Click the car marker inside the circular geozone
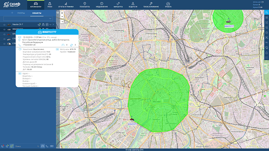The width and height of the screenshot is (269, 151). (228, 21)
